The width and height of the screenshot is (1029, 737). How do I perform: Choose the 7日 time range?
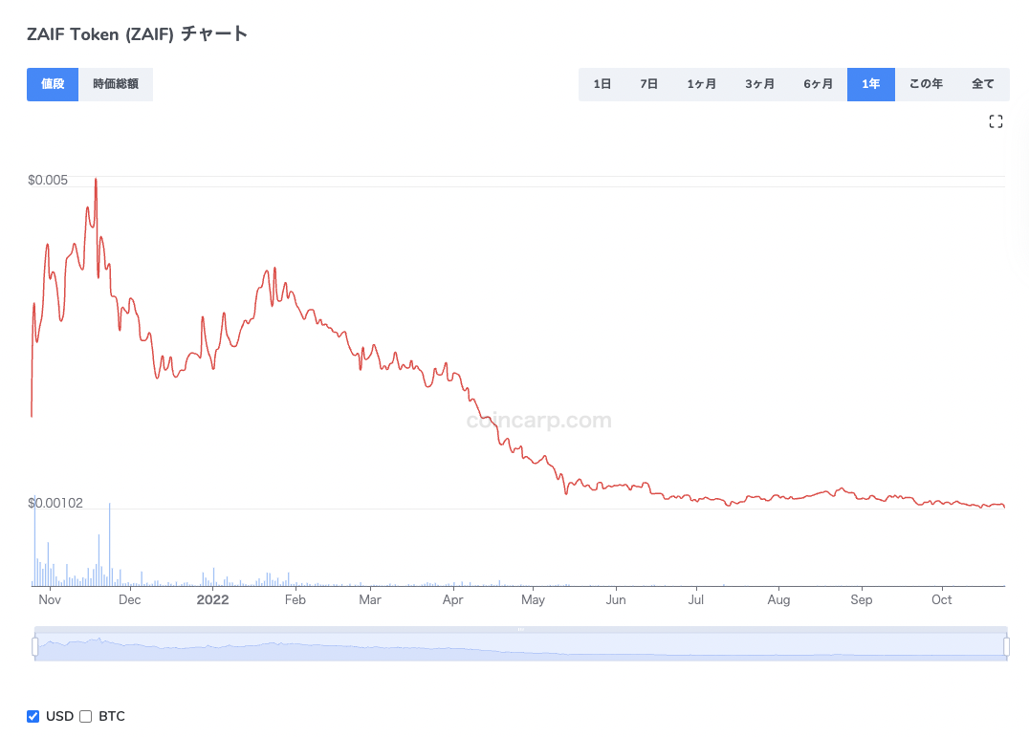[648, 84]
